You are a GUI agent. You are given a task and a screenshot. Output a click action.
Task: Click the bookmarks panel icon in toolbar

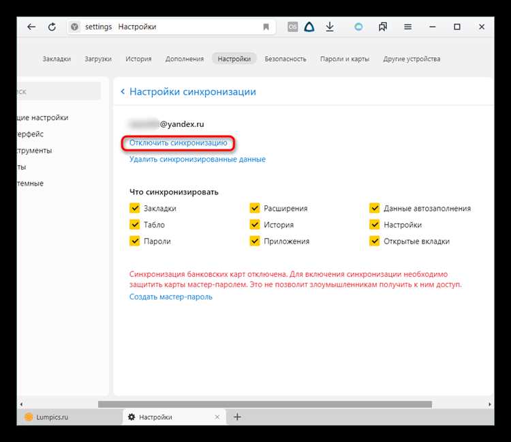383,27
